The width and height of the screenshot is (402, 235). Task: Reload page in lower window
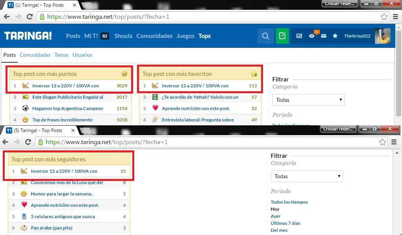tap(28, 142)
